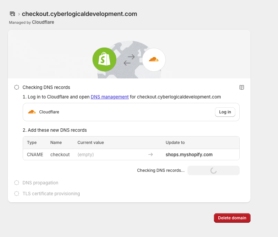Click the Managed by Cloudflare subtitle
278x237 pixels.
click(32, 22)
